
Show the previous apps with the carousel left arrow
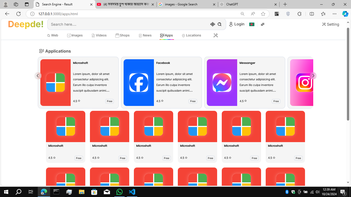(38, 76)
